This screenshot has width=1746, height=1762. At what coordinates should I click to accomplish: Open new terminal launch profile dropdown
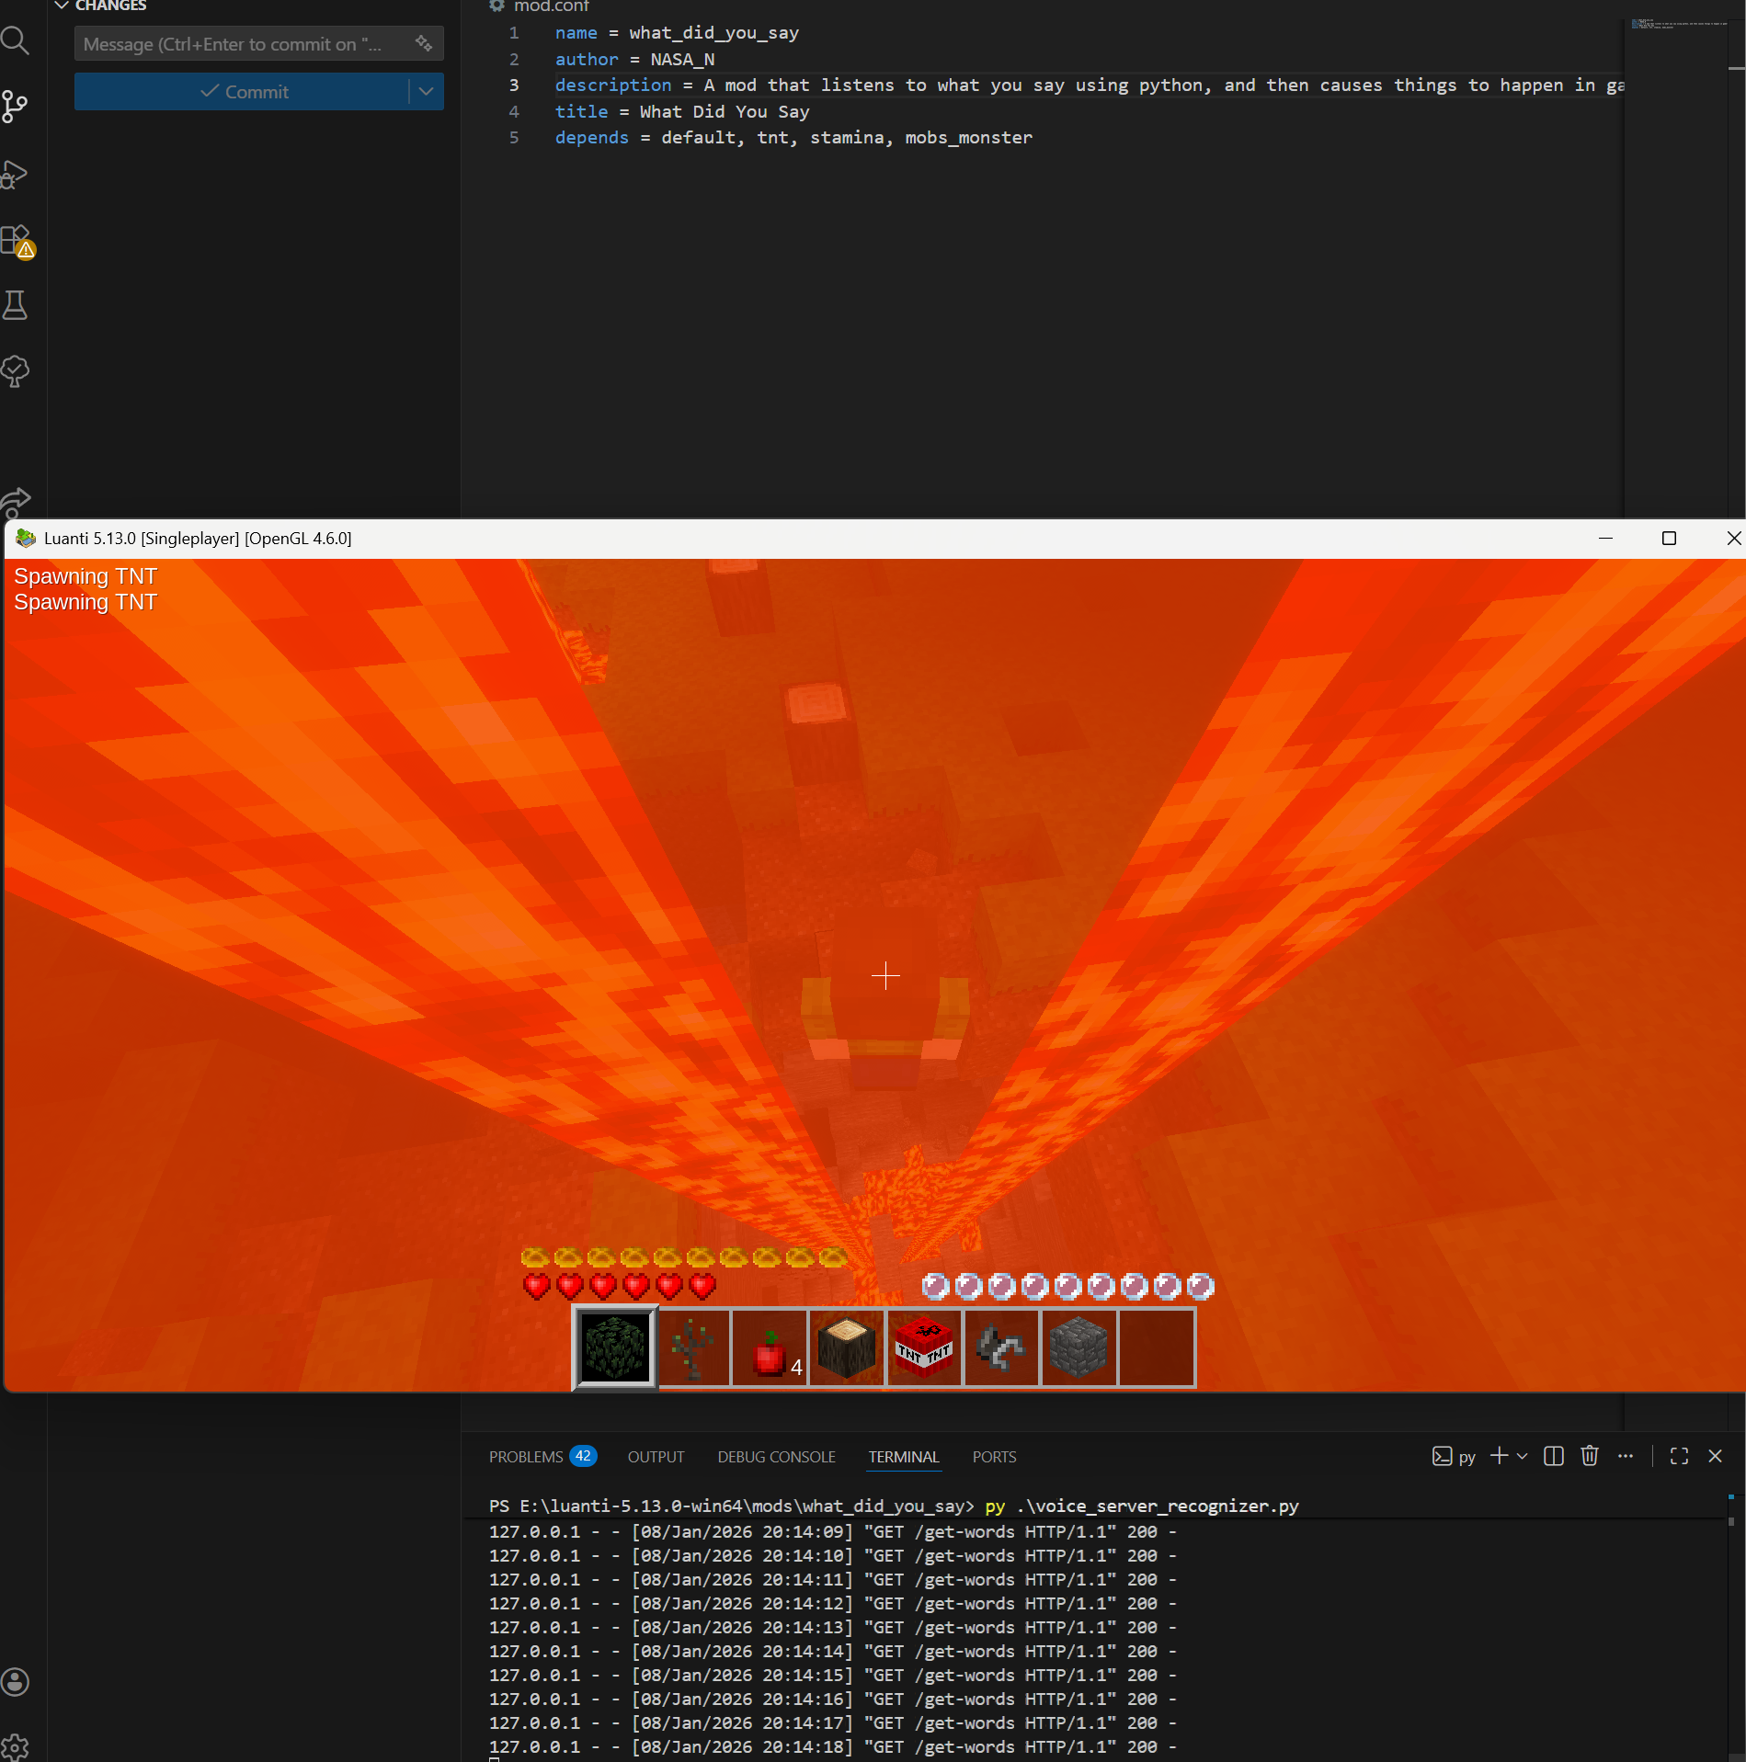[x=1523, y=1456]
